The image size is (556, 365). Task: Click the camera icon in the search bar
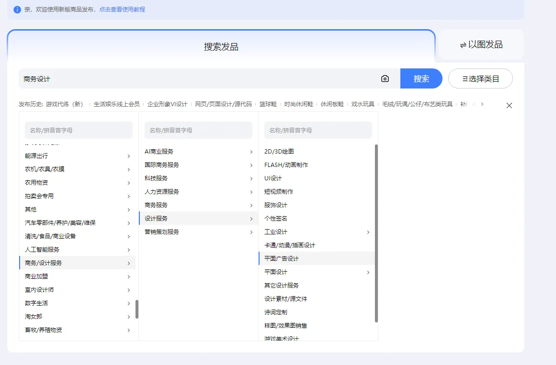(x=385, y=78)
